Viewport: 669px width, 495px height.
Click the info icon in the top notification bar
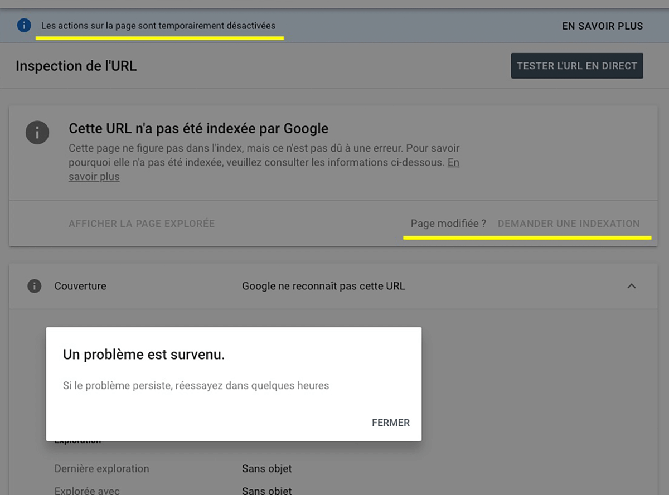pyautogui.click(x=23, y=26)
